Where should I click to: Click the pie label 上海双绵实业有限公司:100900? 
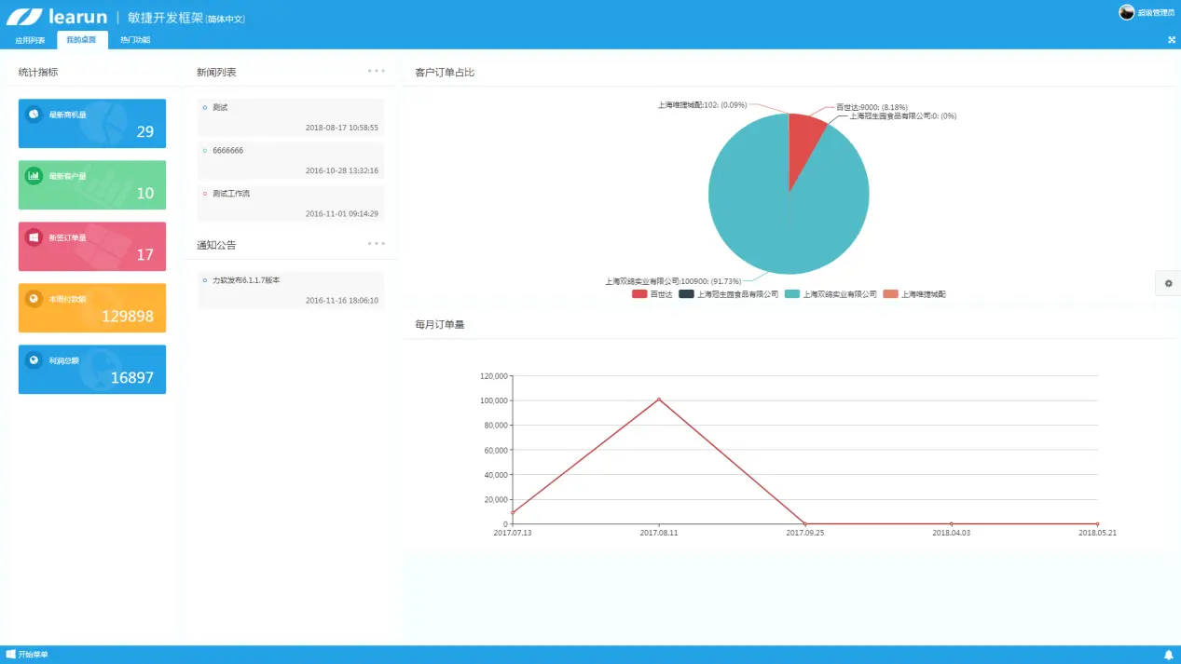(x=673, y=280)
